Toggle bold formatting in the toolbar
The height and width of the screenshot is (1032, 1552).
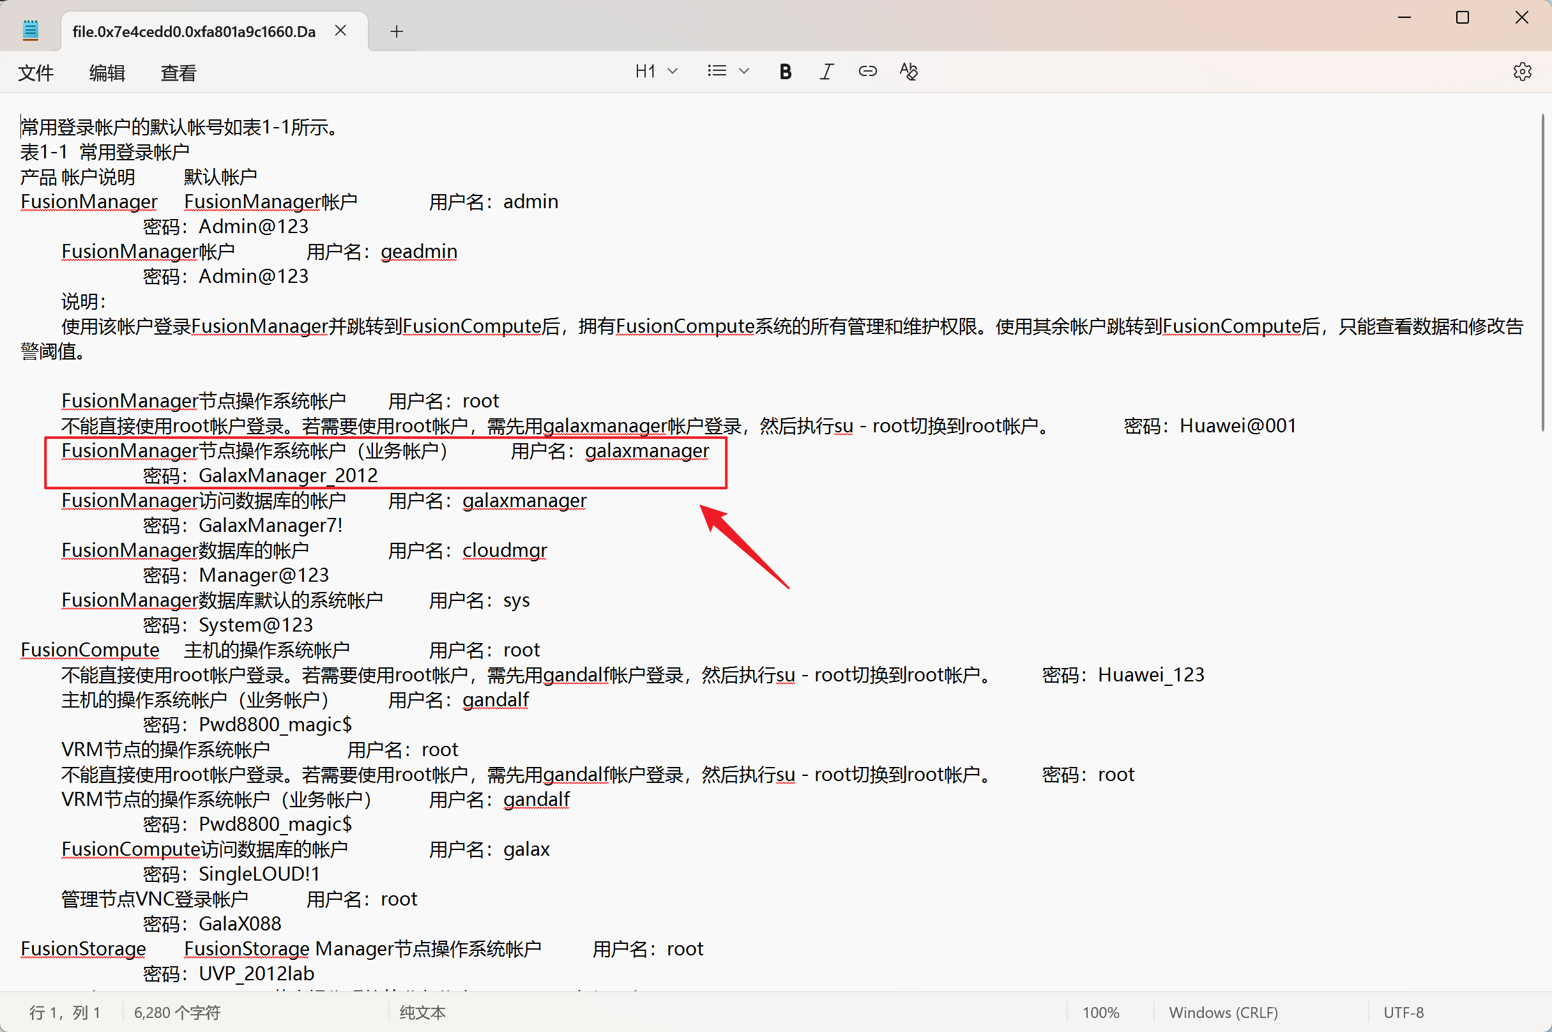pos(784,71)
